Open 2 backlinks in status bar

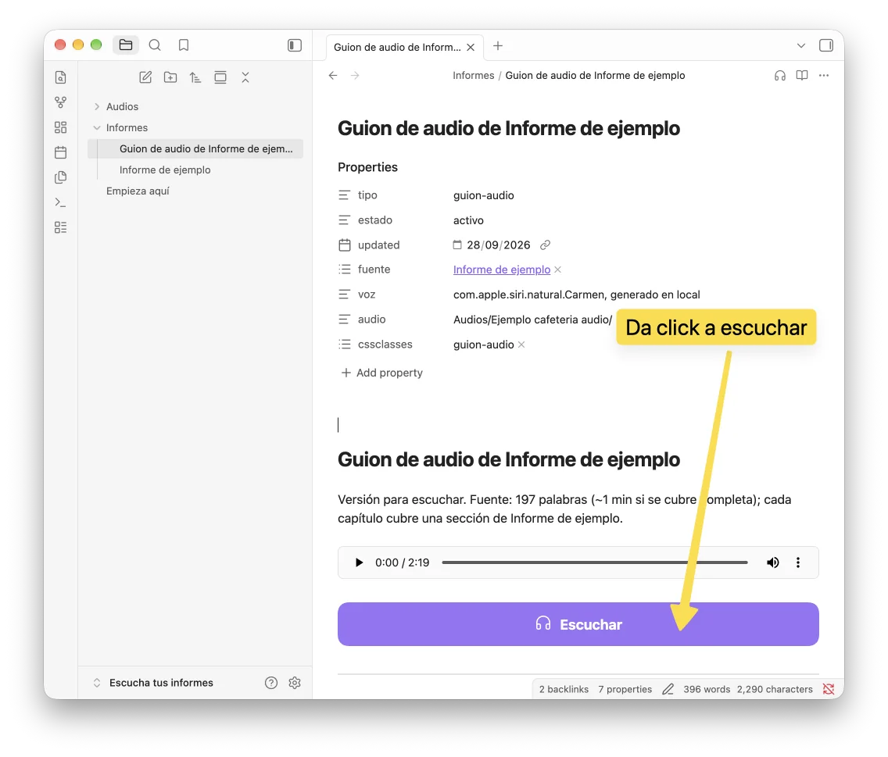(x=564, y=689)
